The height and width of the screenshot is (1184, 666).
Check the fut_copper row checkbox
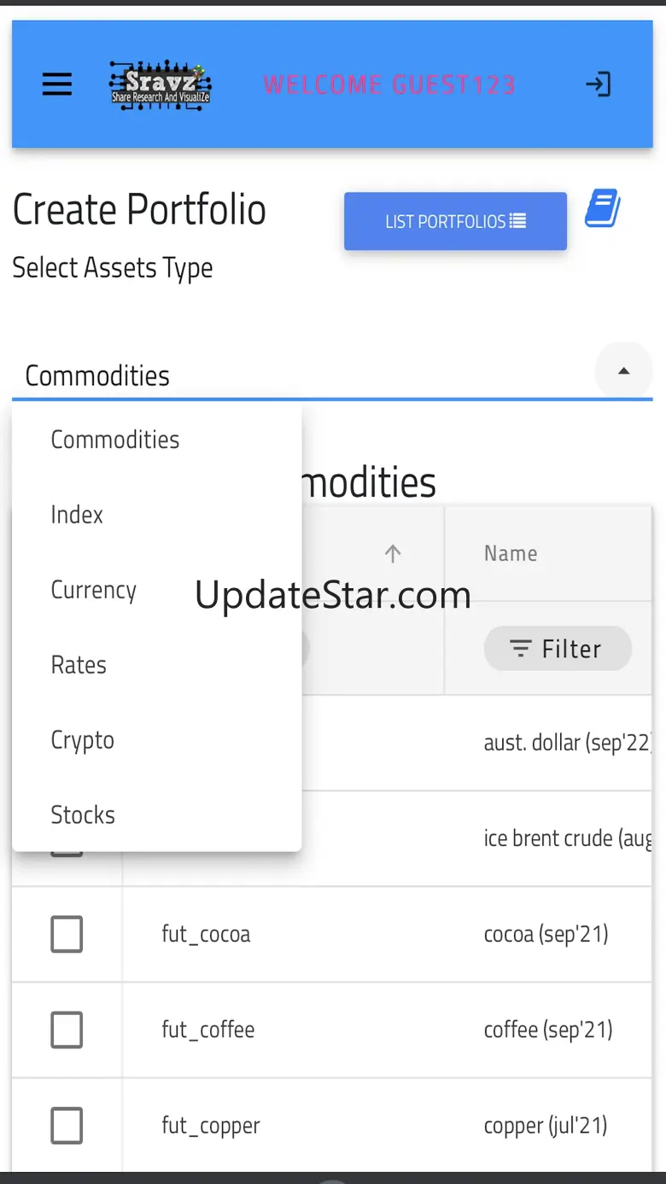(x=67, y=1126)
